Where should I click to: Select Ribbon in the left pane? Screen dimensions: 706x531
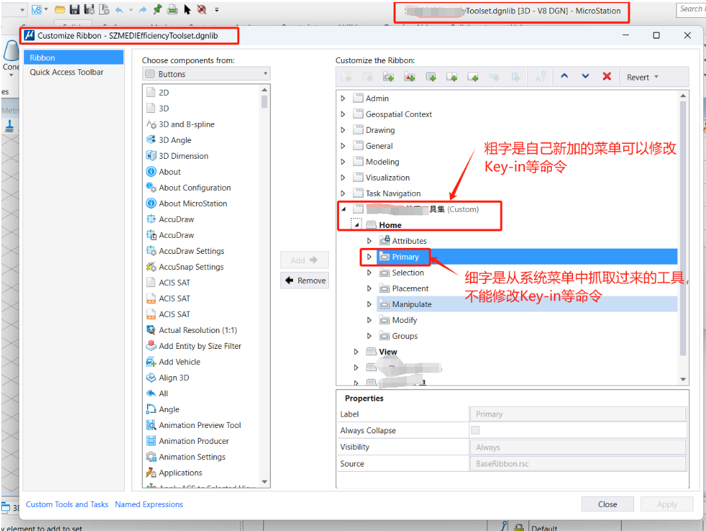tap(73, 58)
